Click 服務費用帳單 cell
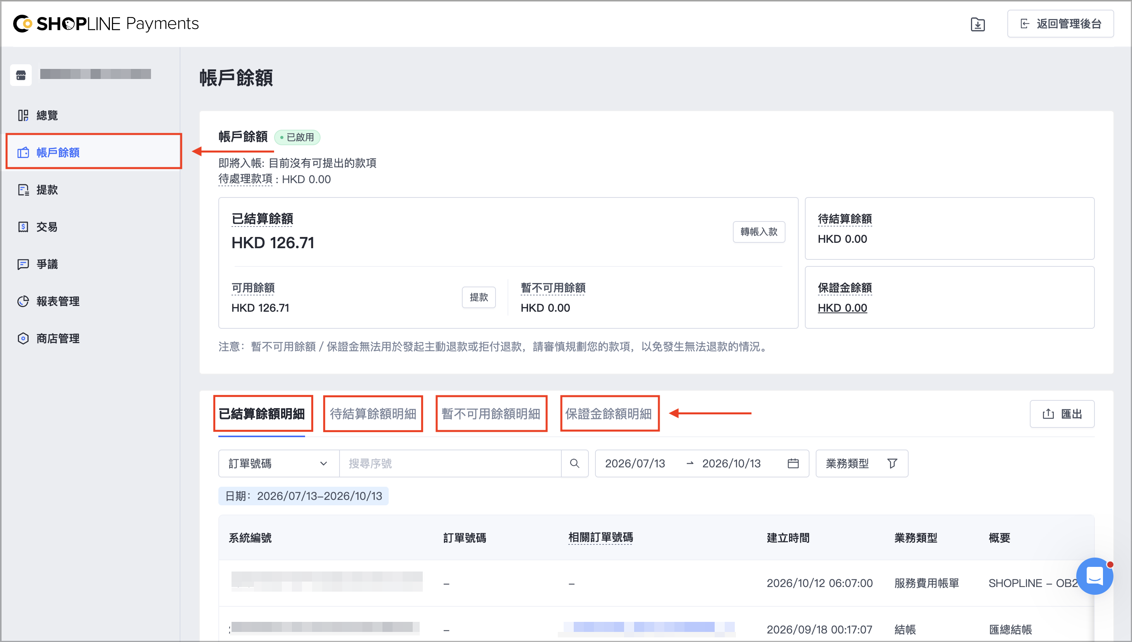The width and height of the screenshot is (1132, 642). coord(926,584)
